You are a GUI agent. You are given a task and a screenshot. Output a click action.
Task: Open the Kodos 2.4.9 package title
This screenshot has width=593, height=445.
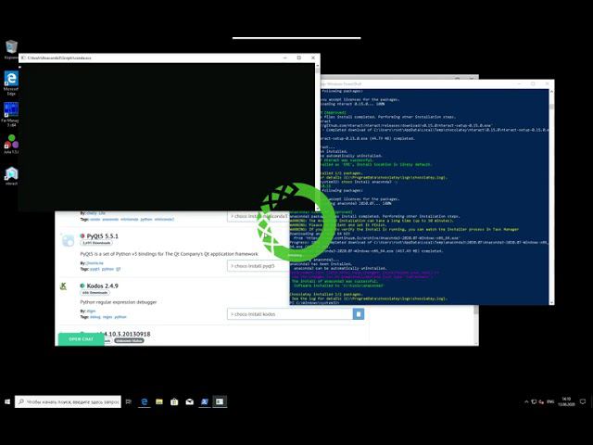pyautogui.click(x=102, y=286)
